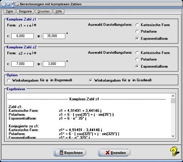
Task: Open the Beispiele menu
Action: 25,11
